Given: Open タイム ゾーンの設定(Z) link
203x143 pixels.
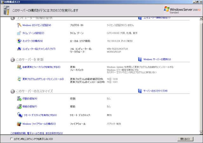Looking at the screenshot, I should (33, 33).
